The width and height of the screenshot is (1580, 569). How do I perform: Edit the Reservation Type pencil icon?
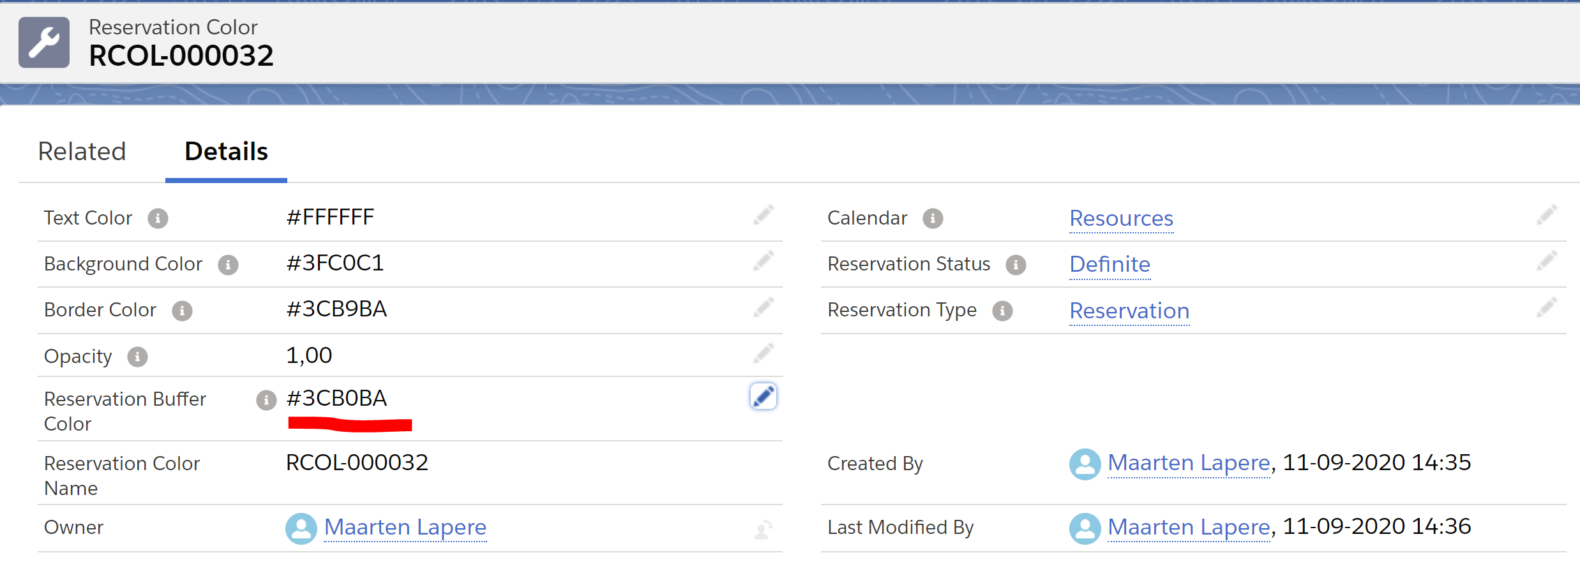pos(1546,308)
